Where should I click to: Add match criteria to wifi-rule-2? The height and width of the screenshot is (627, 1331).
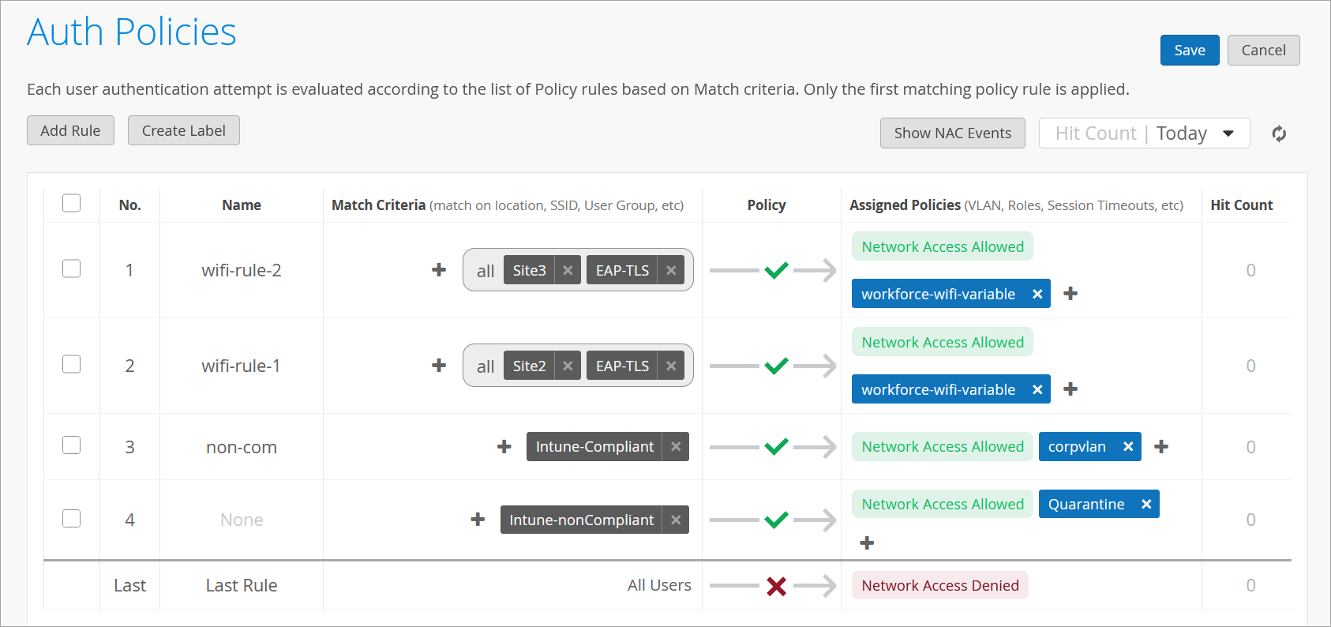coord(439,270)
